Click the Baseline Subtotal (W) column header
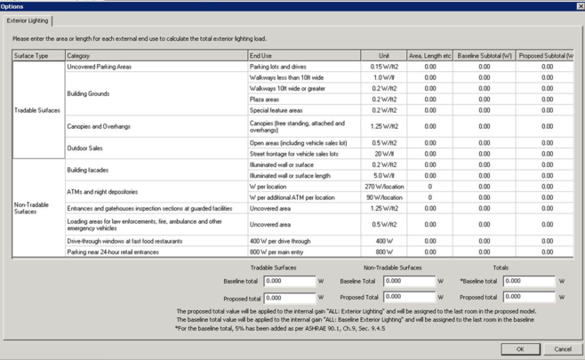The image size is (585, 360). click(x=485, y=56)
